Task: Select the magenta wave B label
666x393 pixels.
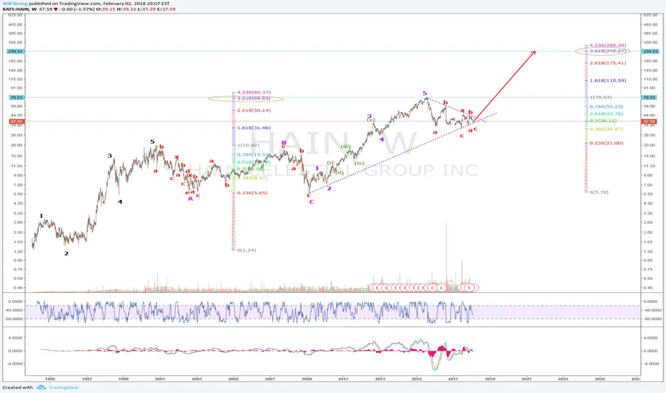Action: pos(284,143)
